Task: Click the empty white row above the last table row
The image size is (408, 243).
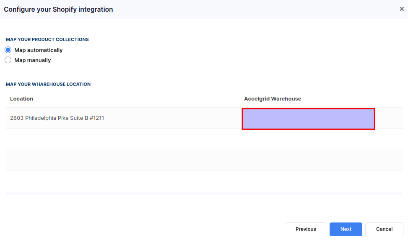Action: [x=204, y=181]
